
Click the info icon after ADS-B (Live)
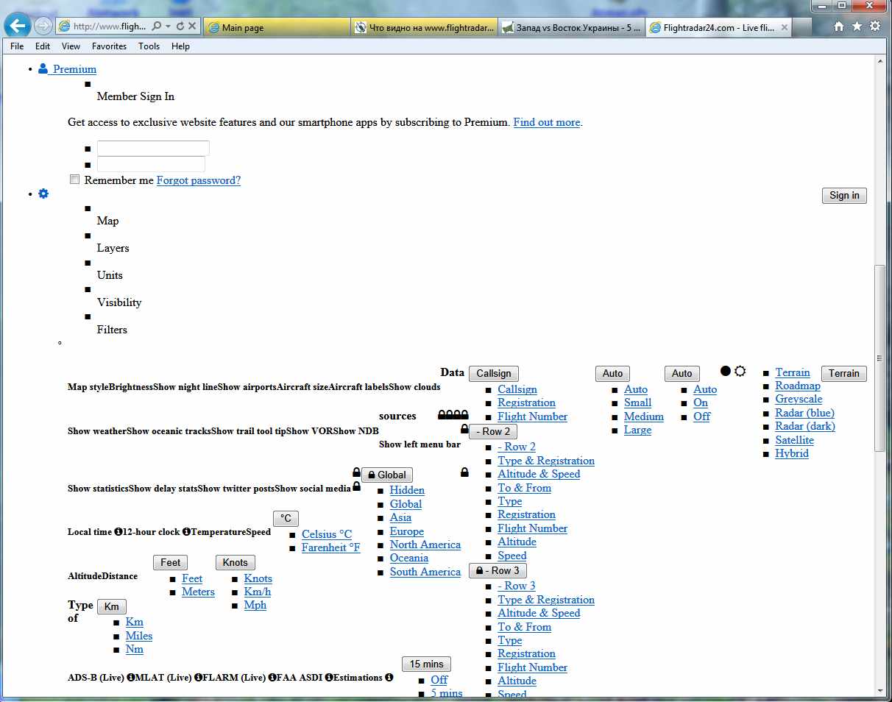(x=130, y=678)
